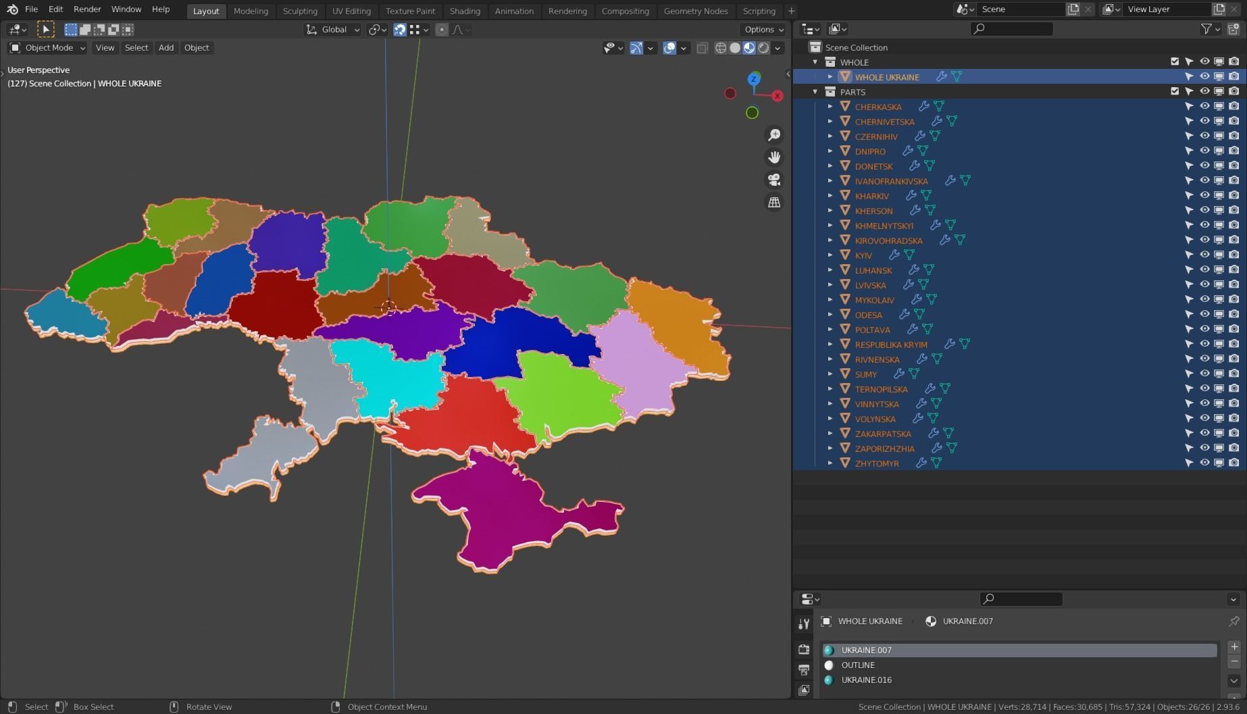Open the Render menu

[x=87, y=9]
